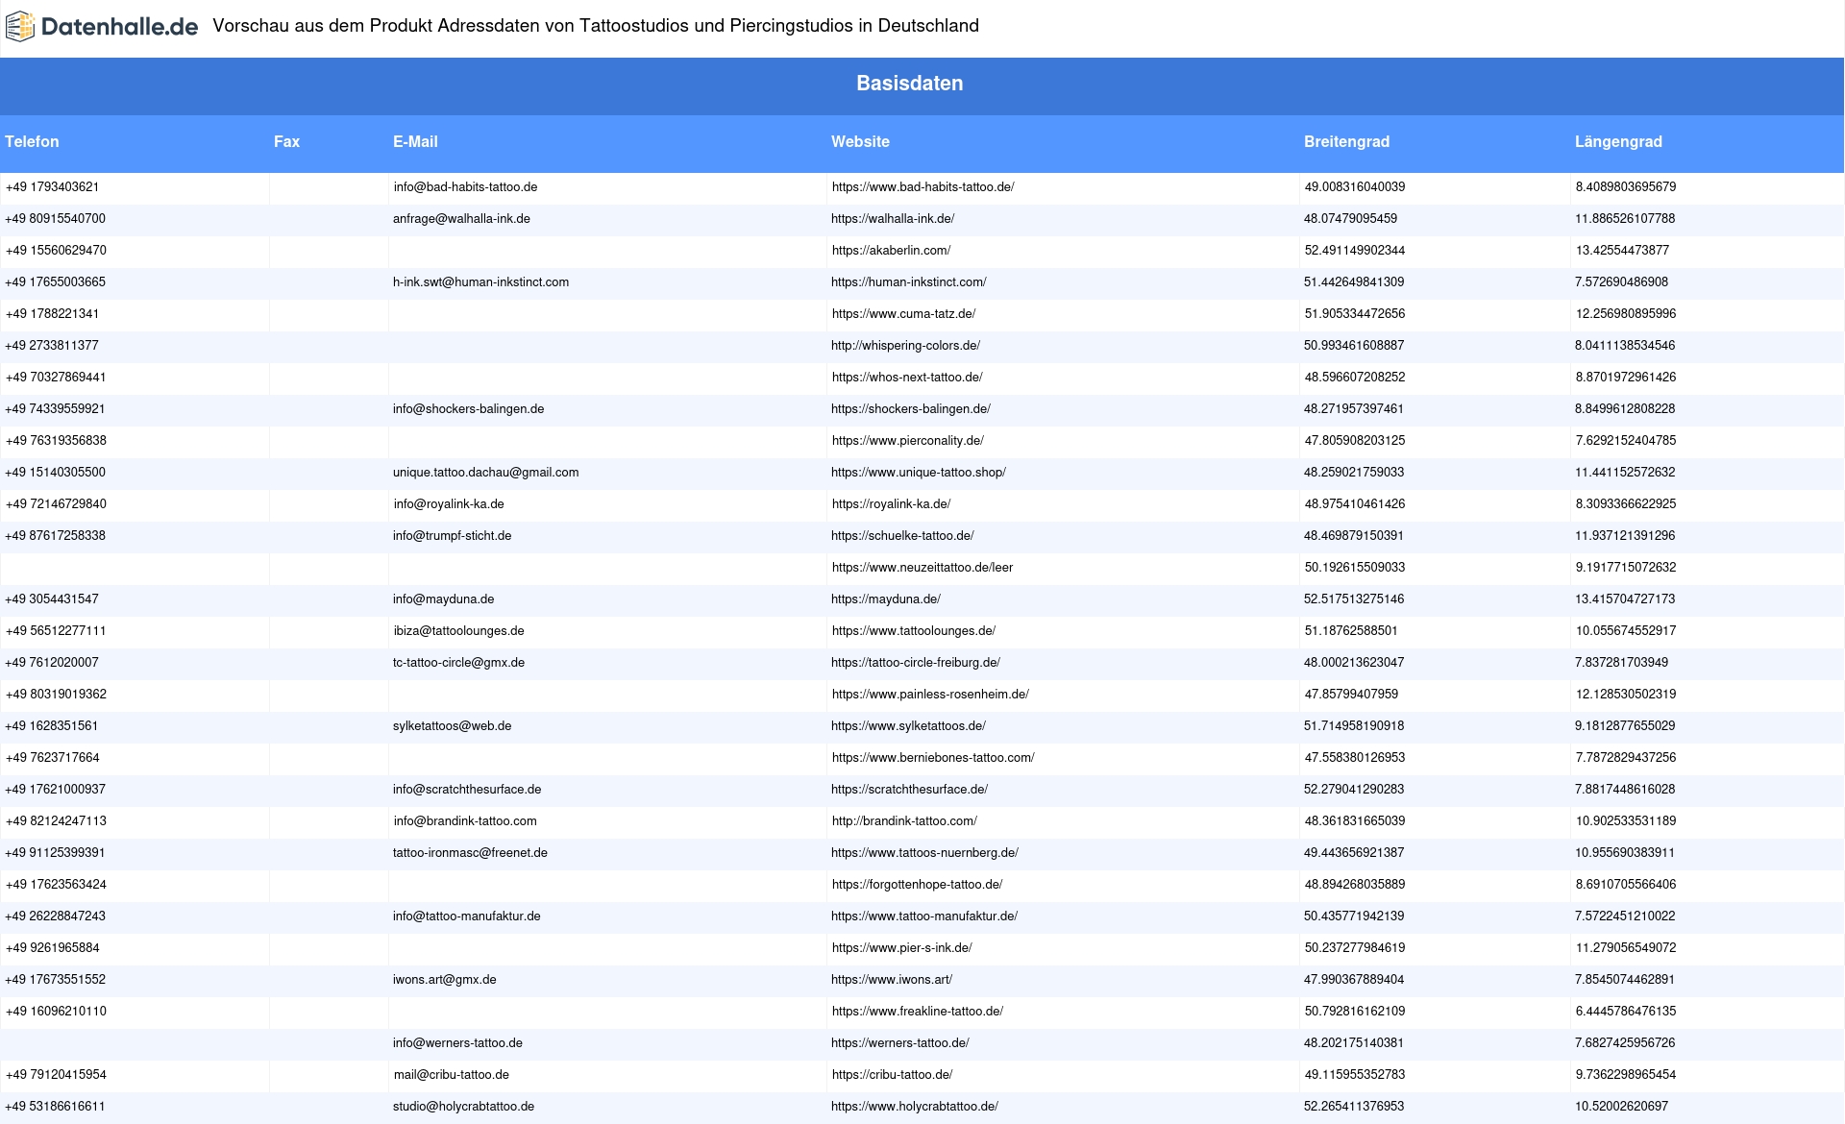Open website https://forgottenhope-tattoo.de/

tap(917, 885)
